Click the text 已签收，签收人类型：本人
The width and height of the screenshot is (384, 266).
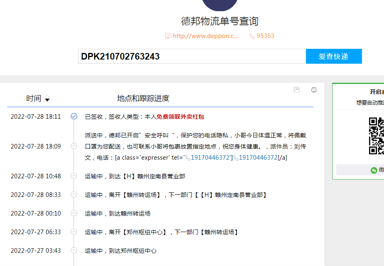pos(121,117)
